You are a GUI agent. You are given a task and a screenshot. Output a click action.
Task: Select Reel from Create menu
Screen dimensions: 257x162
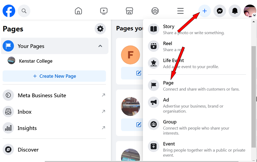point(197,47)
